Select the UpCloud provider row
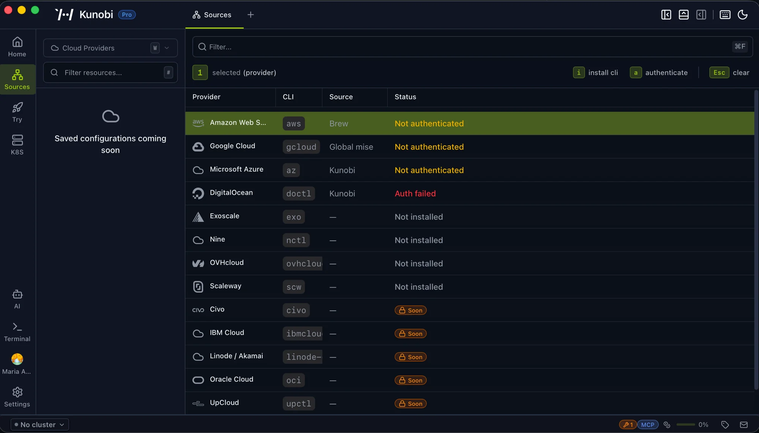 (x=469, y=403)
